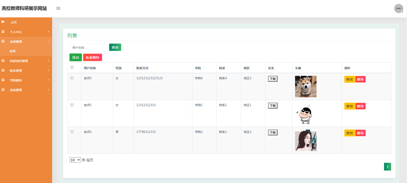The image size is (407, 183).
Task: Click the grid icon beside 系统管理
Action: pyautogui.click(x=3, y=90)
